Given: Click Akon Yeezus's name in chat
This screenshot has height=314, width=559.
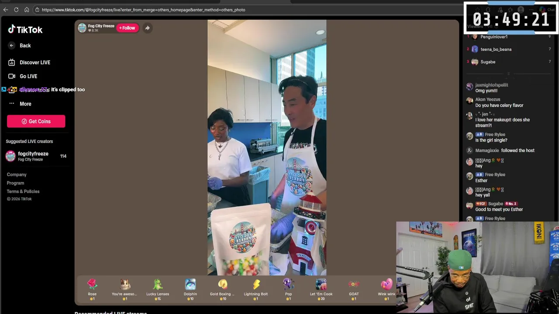Looking at the screenshot, I should (x=488, y=99).
